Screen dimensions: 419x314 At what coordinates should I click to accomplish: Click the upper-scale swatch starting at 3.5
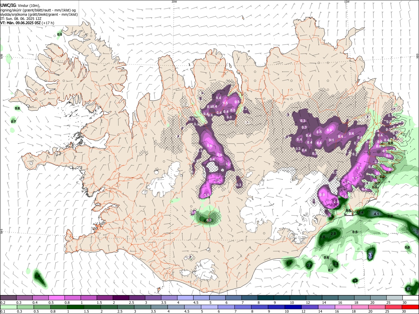click(169, 298)
